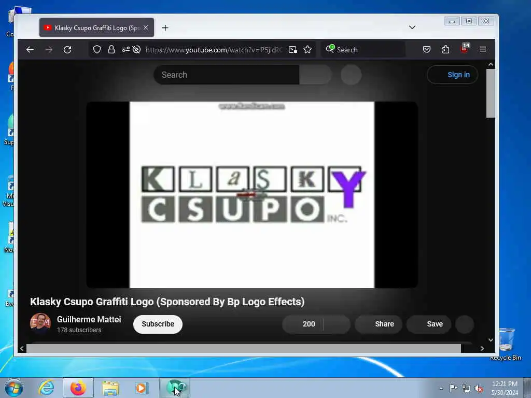Screen dimensions: 531x398
Task: Click the Show desktop button at taskbar end
Action: click(x=527, y=388)
